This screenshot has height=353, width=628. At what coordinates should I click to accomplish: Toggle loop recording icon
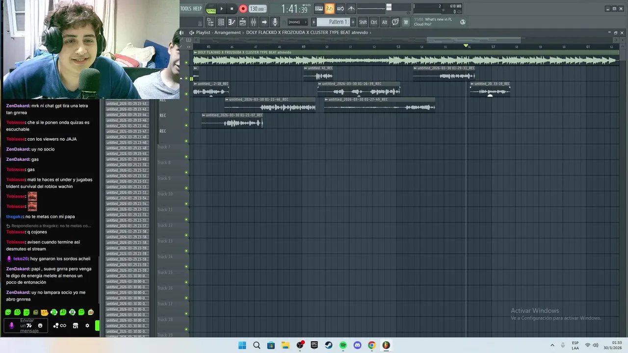tap(340, 8)
